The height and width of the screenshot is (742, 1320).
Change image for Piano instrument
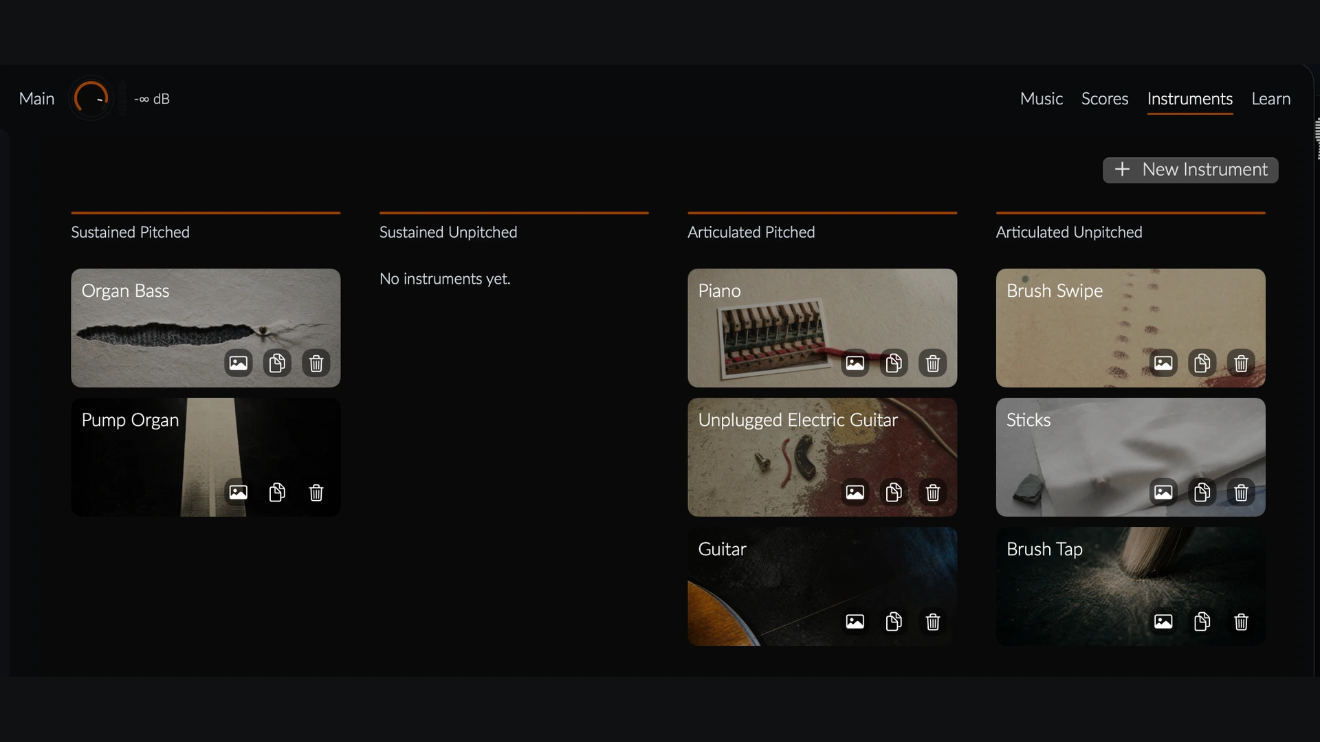point(855,363)
